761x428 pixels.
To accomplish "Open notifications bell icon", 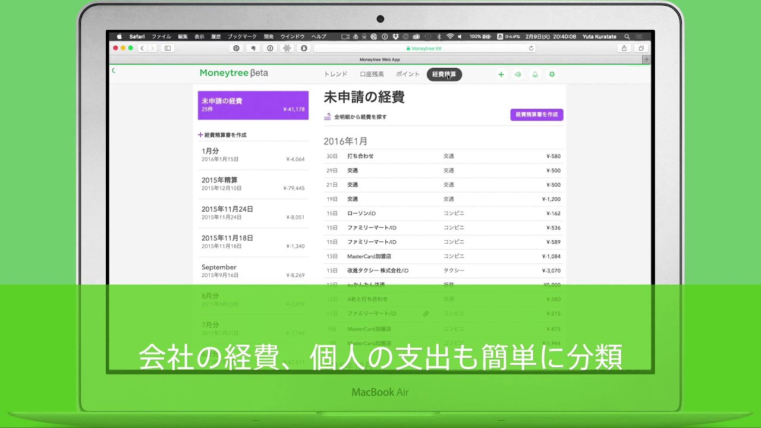I will pyautogui.click(x=535, y=74).
